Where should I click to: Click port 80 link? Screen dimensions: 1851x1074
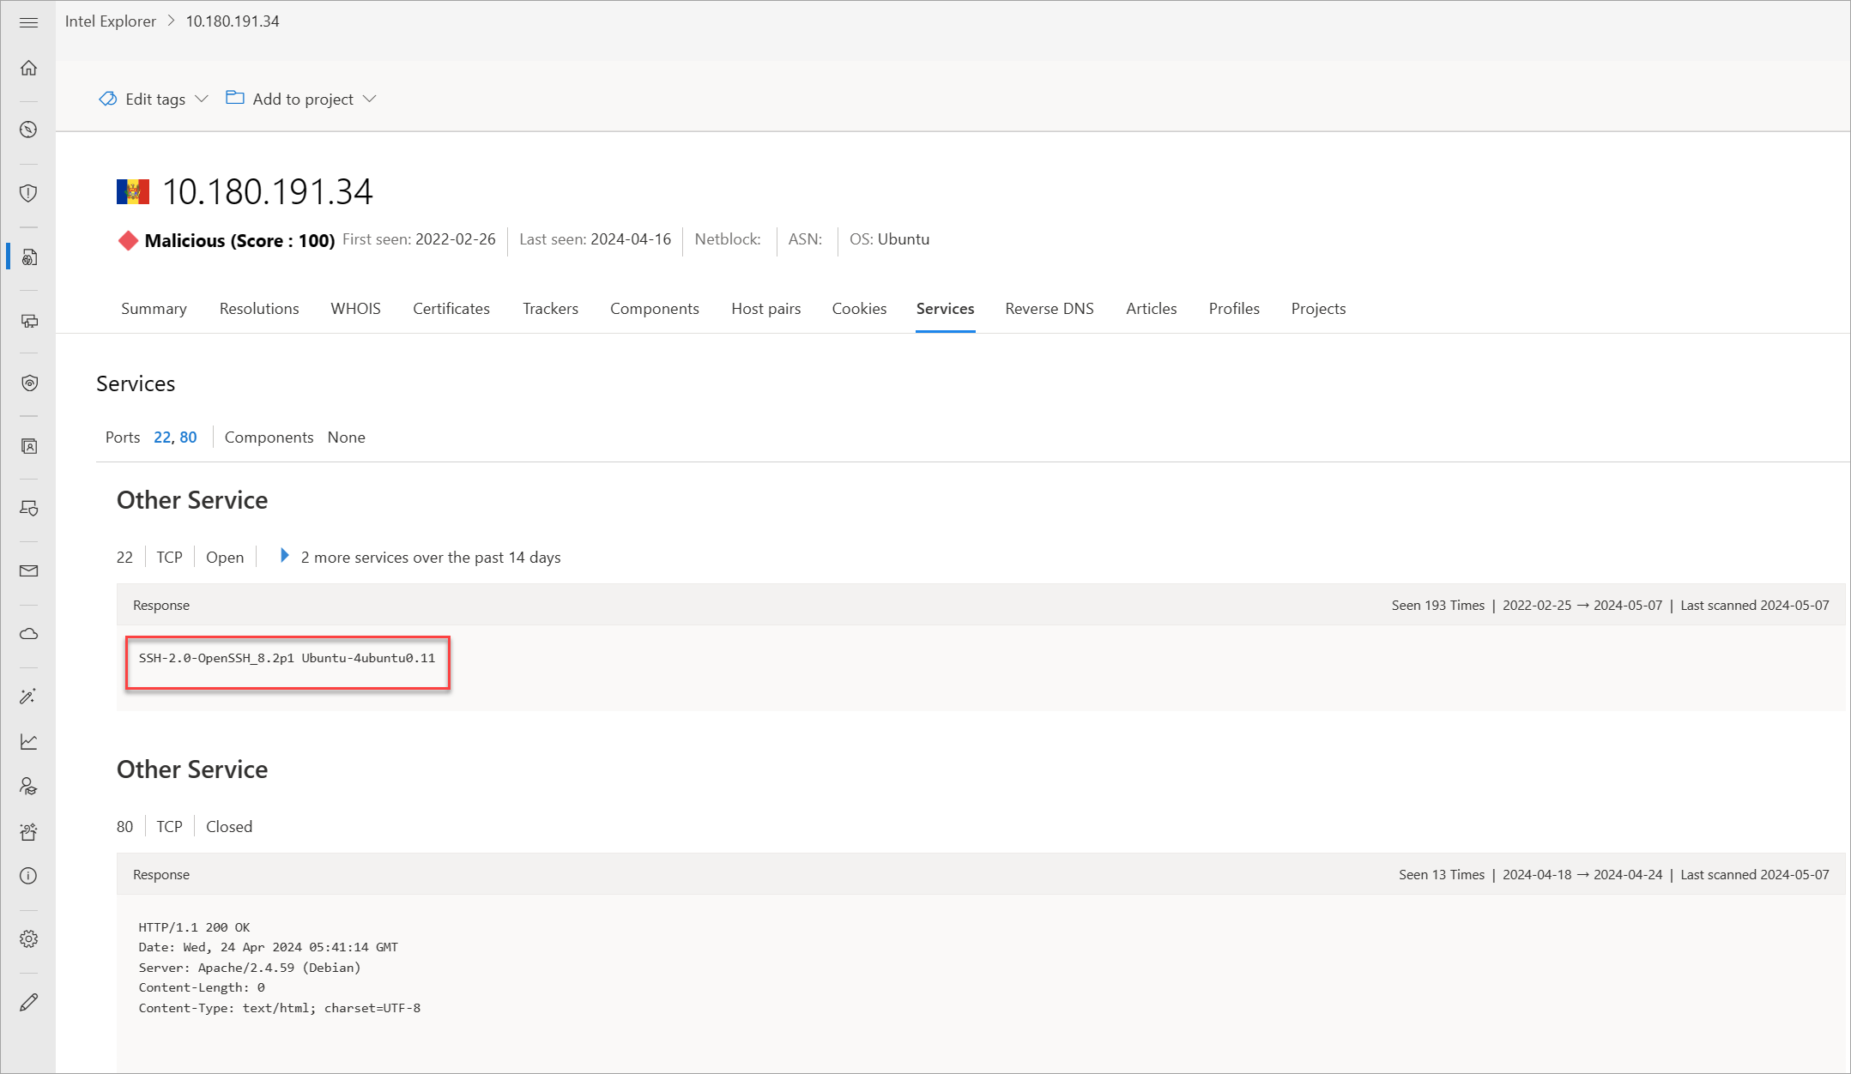click(x=188, y=437)
